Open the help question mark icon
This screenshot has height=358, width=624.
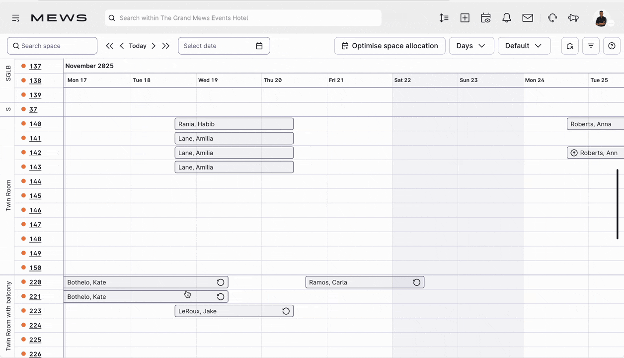pyautogui.click(x=612, y=46)
